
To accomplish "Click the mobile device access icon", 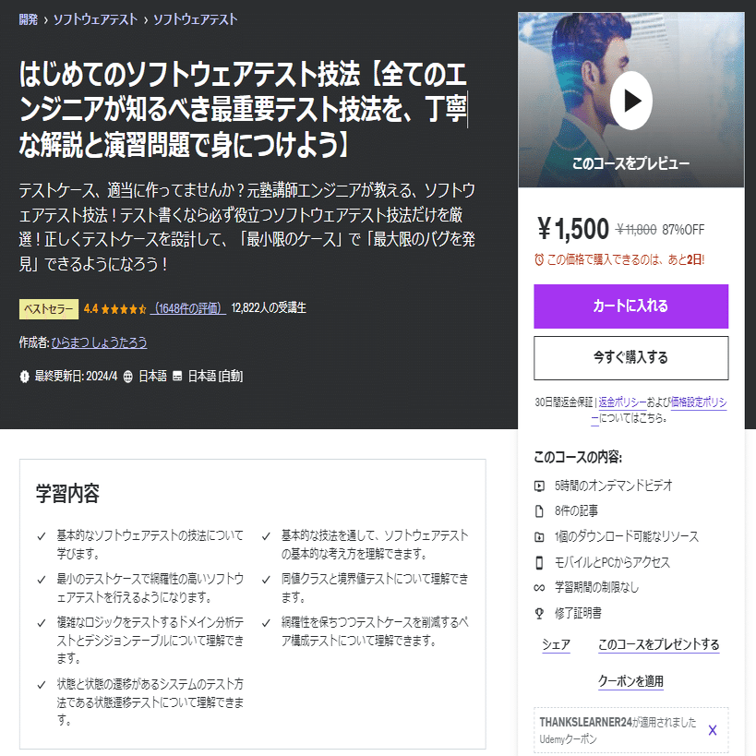I will pyautogui.click(x=539, y=562).
